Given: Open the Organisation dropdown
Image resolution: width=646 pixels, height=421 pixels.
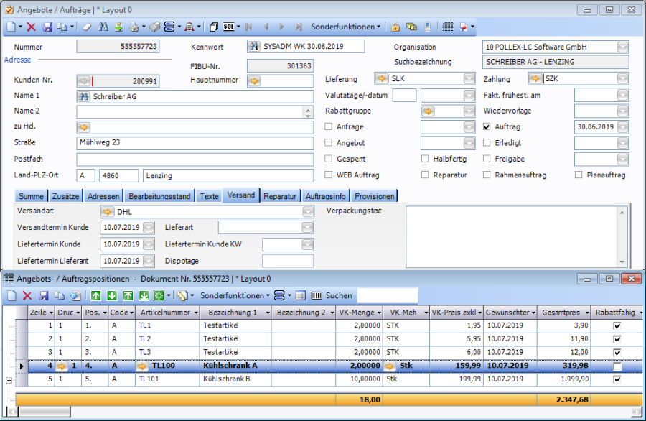Looking at the screenshot, I should pyautogui.click(x=622, y=47).
